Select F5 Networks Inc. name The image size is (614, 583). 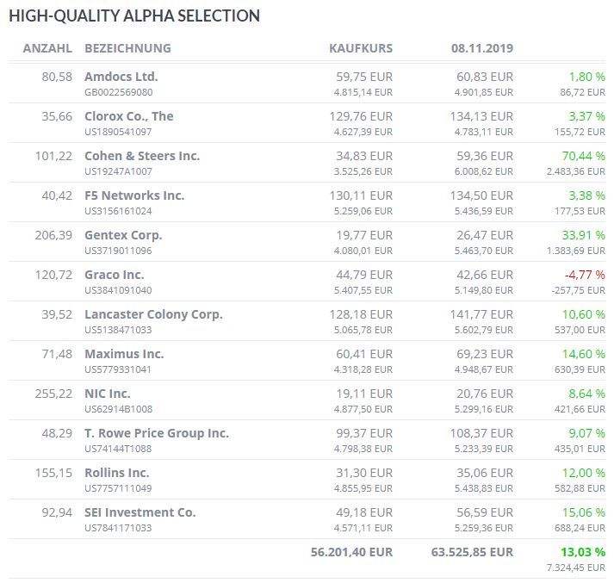click(134, 195)
